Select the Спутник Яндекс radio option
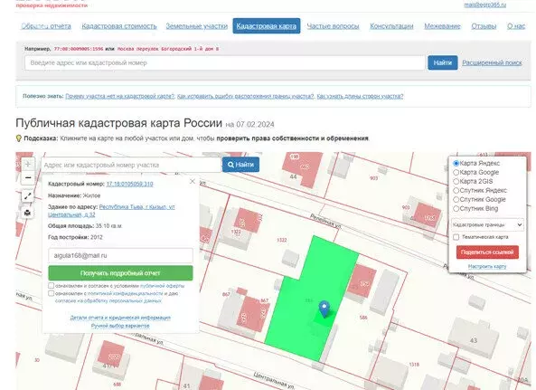 [x=456, y=191]
